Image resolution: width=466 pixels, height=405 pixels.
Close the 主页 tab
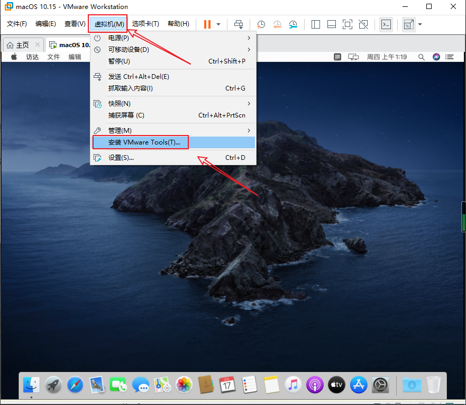tap(38, 44)
